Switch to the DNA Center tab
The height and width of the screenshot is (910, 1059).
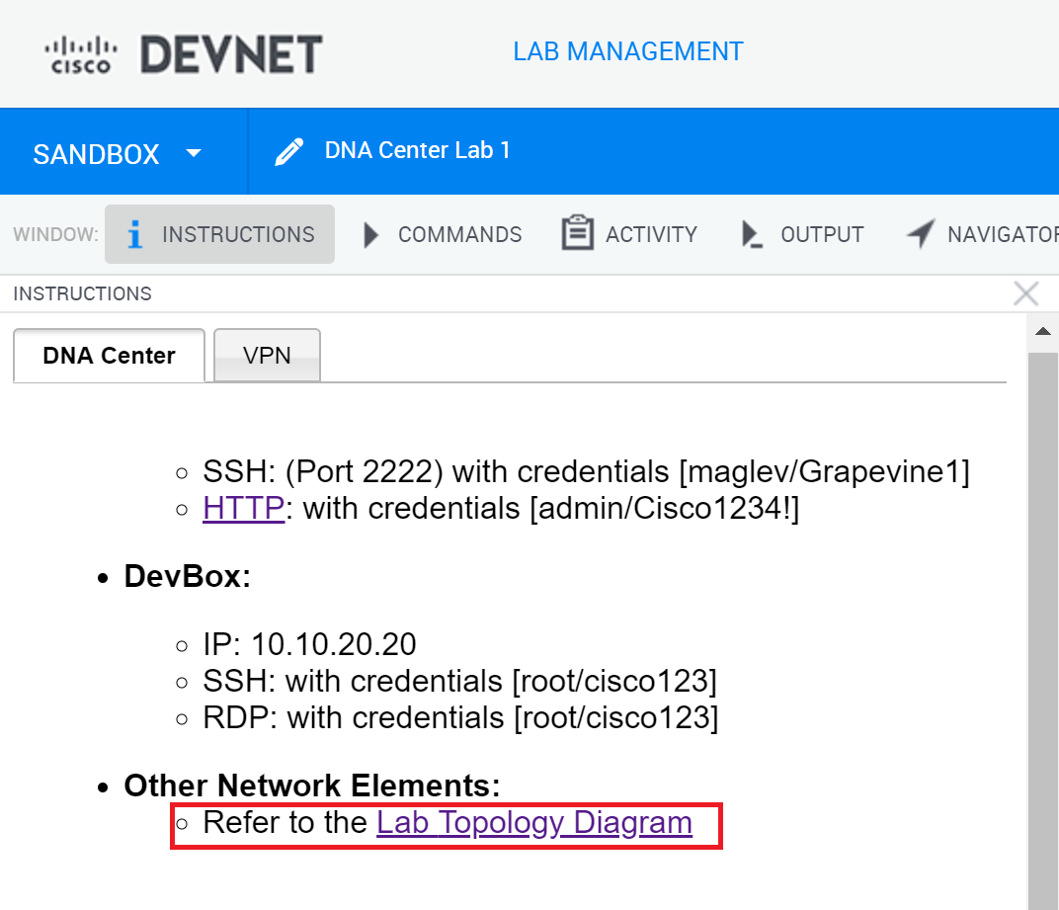click(109, 356)
